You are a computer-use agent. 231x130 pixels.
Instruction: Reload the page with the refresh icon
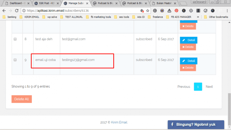click(16, 11)
